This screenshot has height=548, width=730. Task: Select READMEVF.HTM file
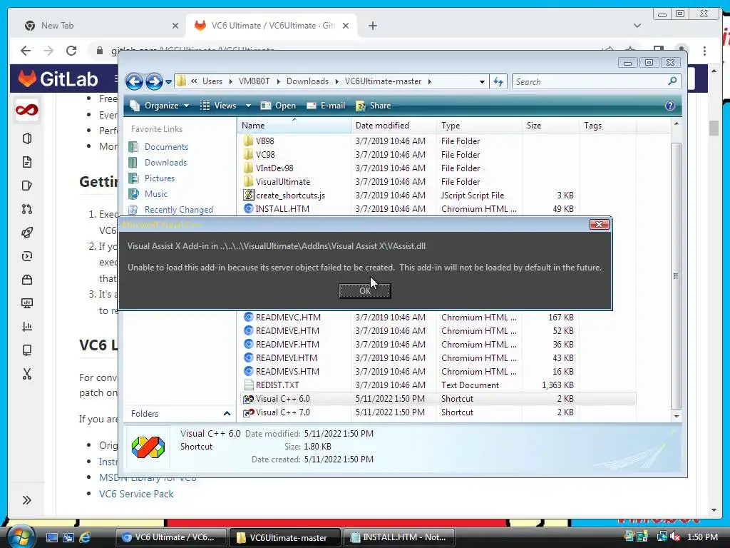pos(287,345)
